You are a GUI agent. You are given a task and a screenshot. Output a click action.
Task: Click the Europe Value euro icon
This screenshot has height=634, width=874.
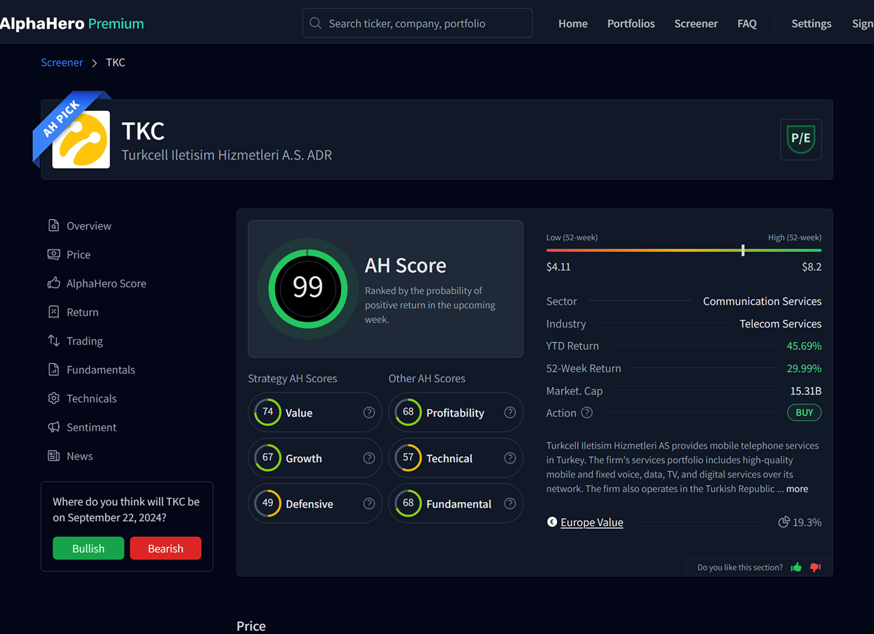tap(552, 522)
